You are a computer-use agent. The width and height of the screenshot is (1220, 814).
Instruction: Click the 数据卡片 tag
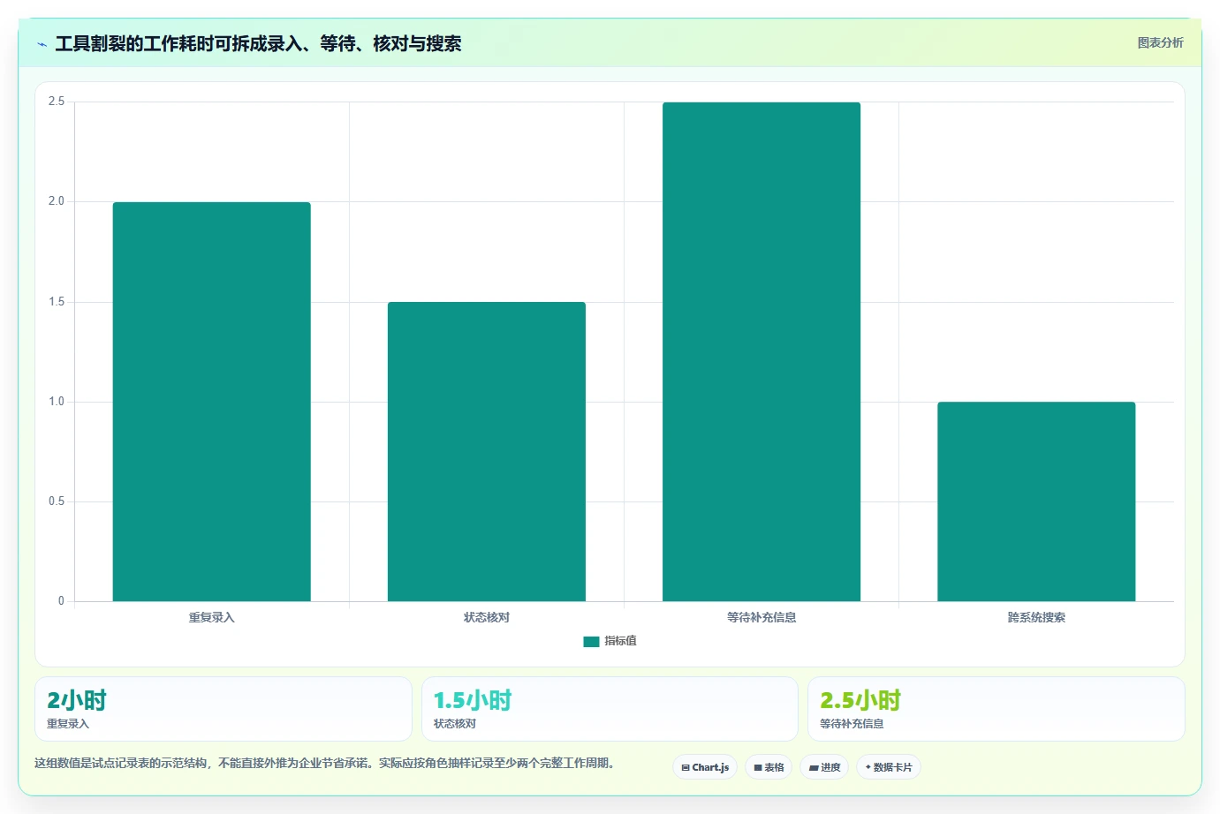pos(889,767)
